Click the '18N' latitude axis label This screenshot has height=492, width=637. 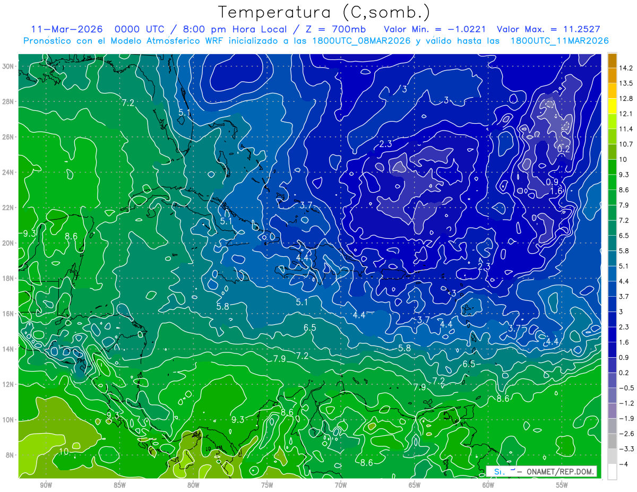pyautogui.click(x=8, y=278)
